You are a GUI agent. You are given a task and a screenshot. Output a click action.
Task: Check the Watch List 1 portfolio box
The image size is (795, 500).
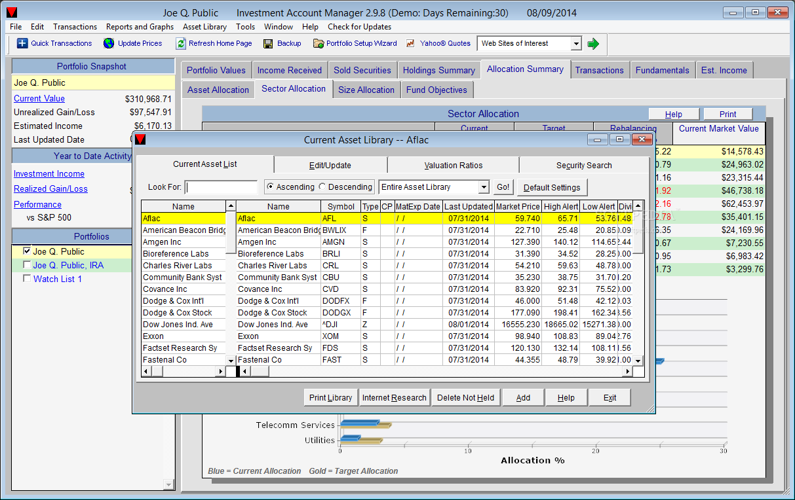click(x=27, y=279)
